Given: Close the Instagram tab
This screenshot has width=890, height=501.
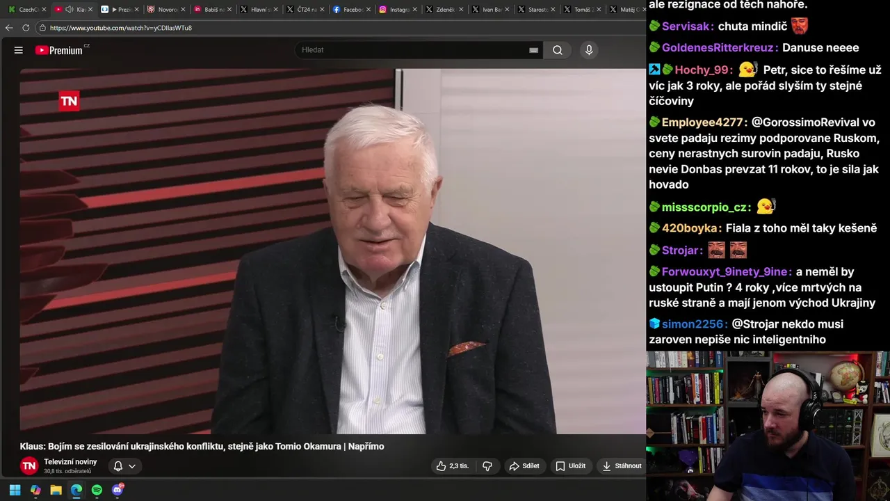Looking at the screenshot, I should pos(414,10).
